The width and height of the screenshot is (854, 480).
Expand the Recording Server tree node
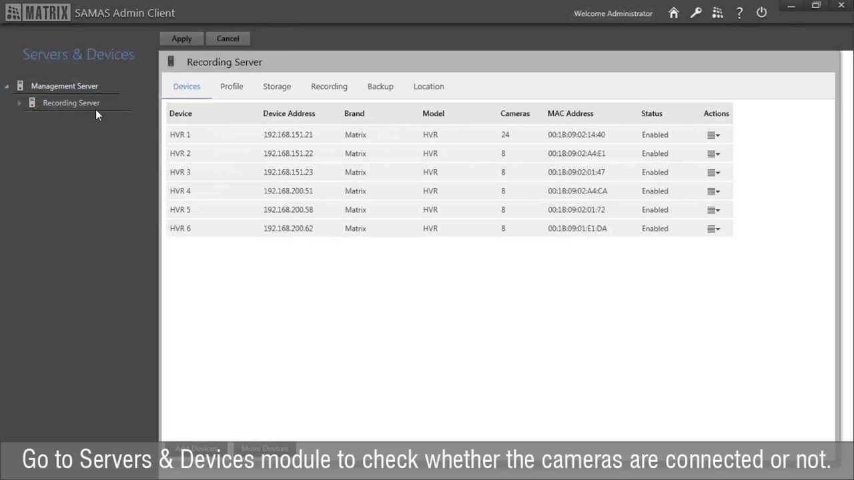pyautogui.click(x=19, y=103)
